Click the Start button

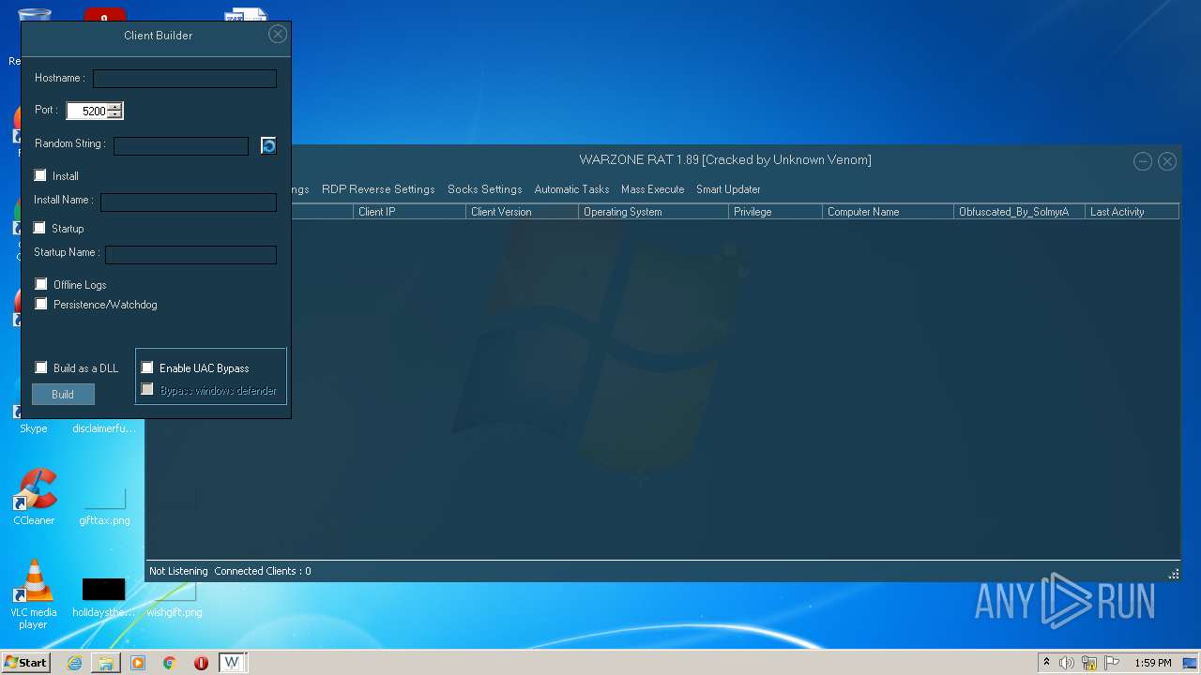pyautogui.click(x=25, y=663)
